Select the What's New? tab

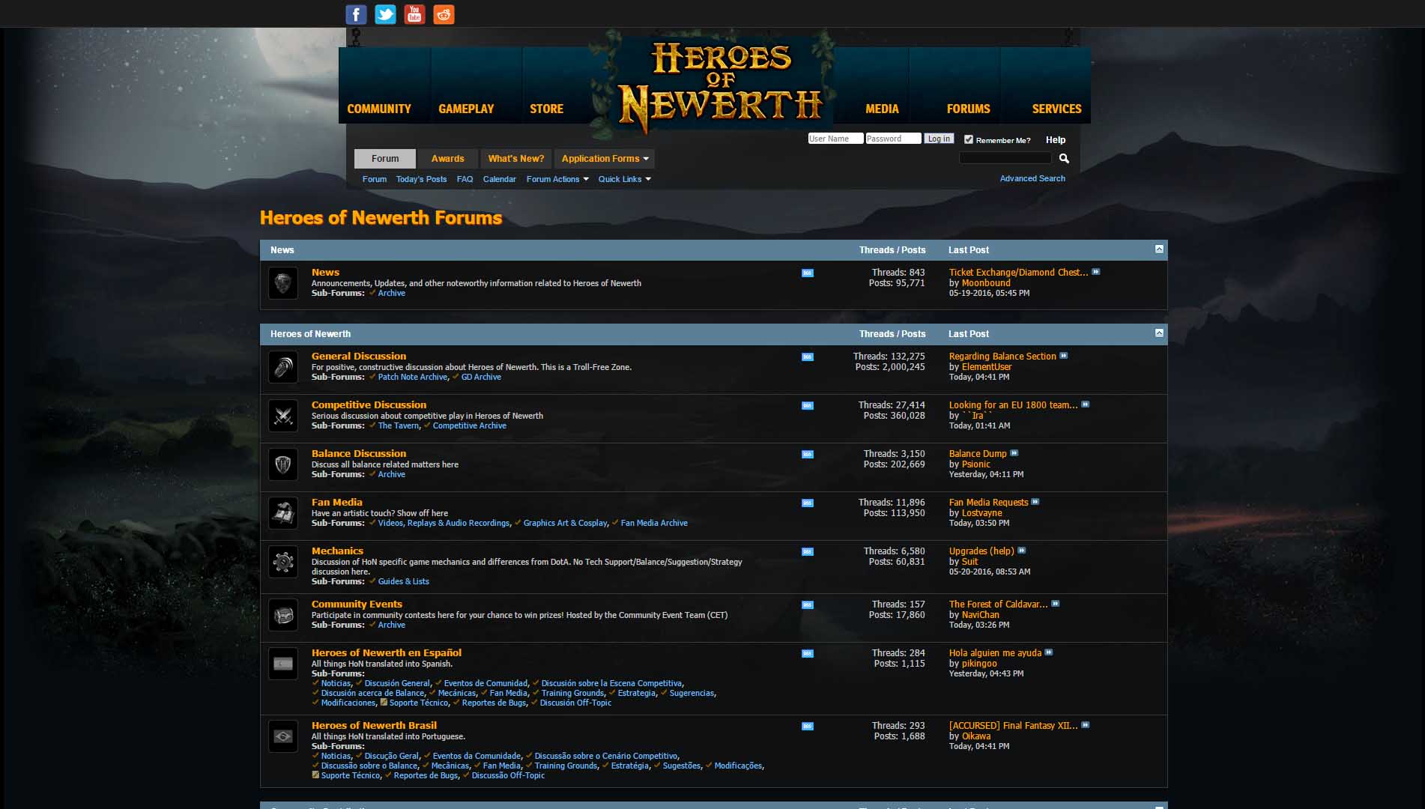(x=516, y=159)
